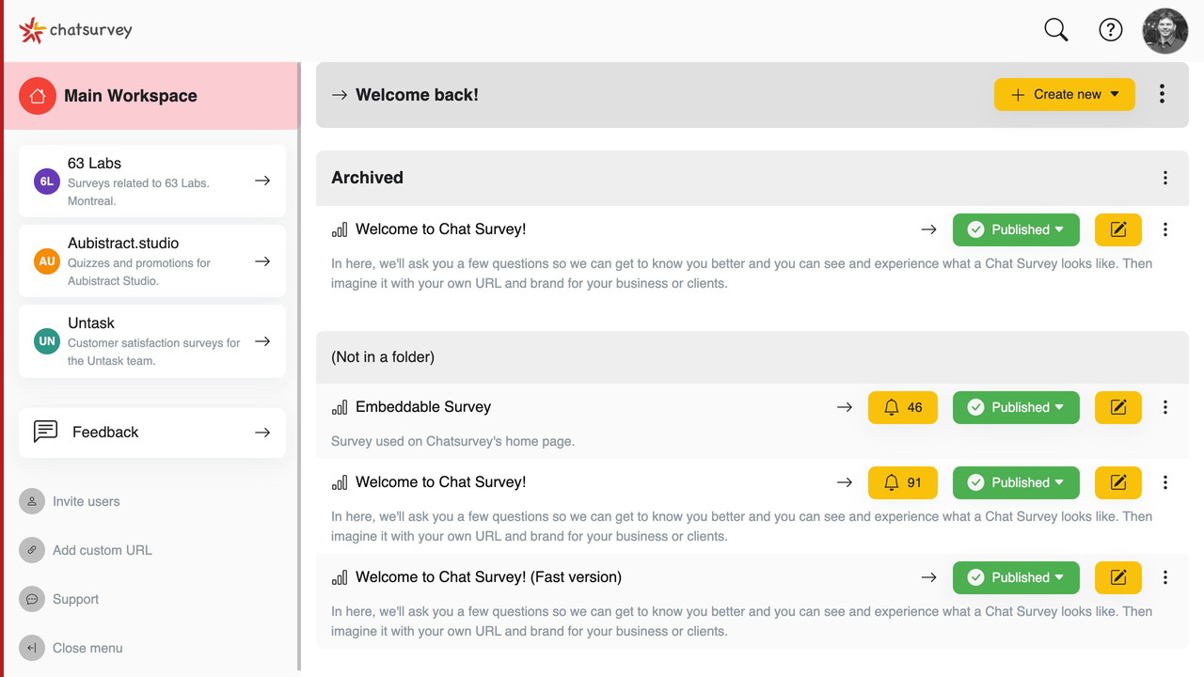Click the user profile avatar
The image size is (1204, 677).
coord(1165,30)
